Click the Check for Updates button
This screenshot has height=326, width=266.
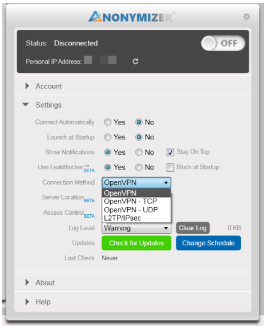tap(137, 243)
